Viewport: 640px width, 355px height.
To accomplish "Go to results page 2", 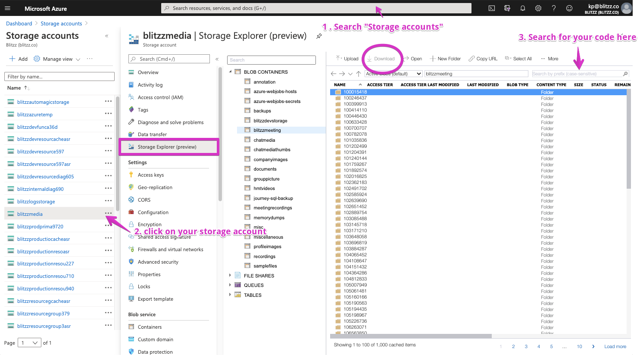I will click(x=513, y=346).
